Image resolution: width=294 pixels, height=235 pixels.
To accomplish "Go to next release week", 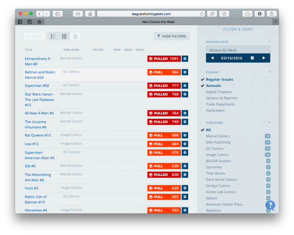I will coord(264,58).
